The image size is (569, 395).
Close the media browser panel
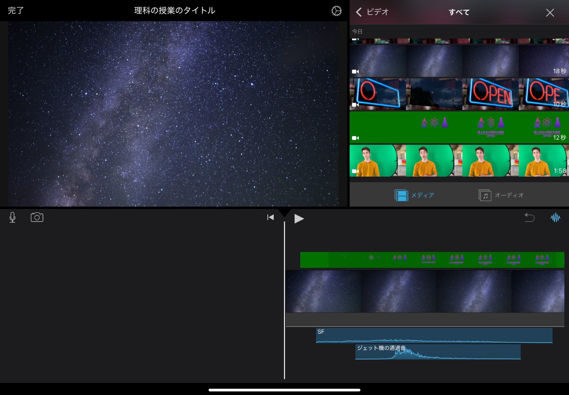point(549,13)
